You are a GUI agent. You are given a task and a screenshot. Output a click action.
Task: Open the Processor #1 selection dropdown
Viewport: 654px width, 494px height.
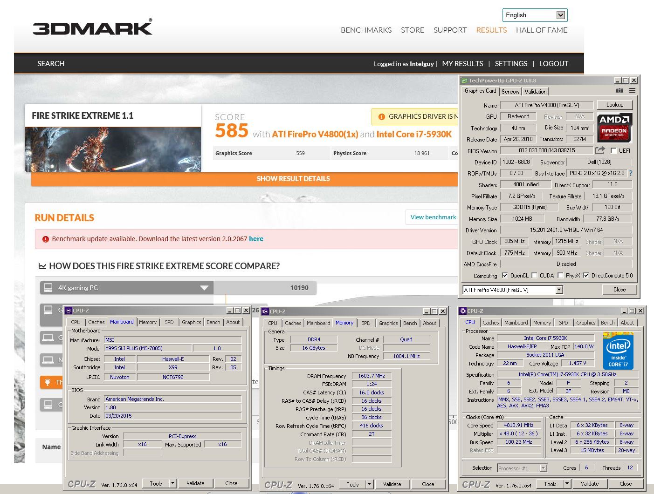(522, 468)
